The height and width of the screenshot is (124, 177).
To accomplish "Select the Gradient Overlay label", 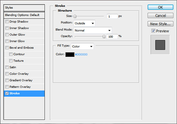I will coord(21,80).
